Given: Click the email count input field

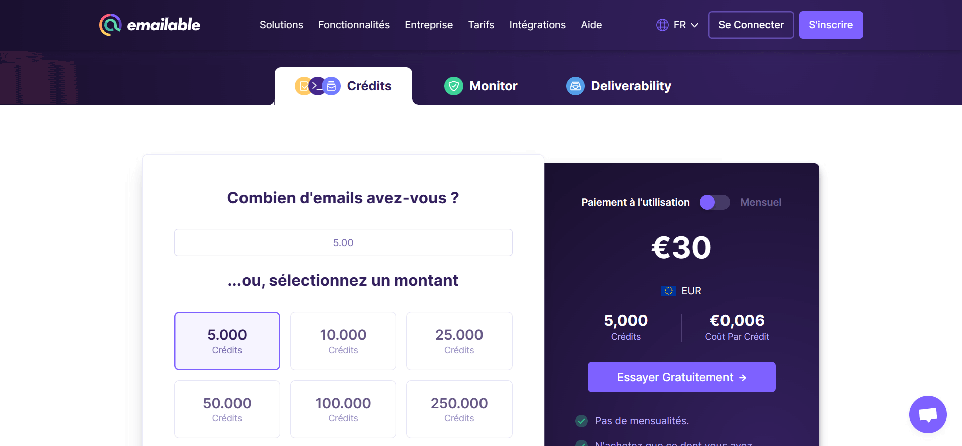Looking at the screenshot, I should click(343, 243).
